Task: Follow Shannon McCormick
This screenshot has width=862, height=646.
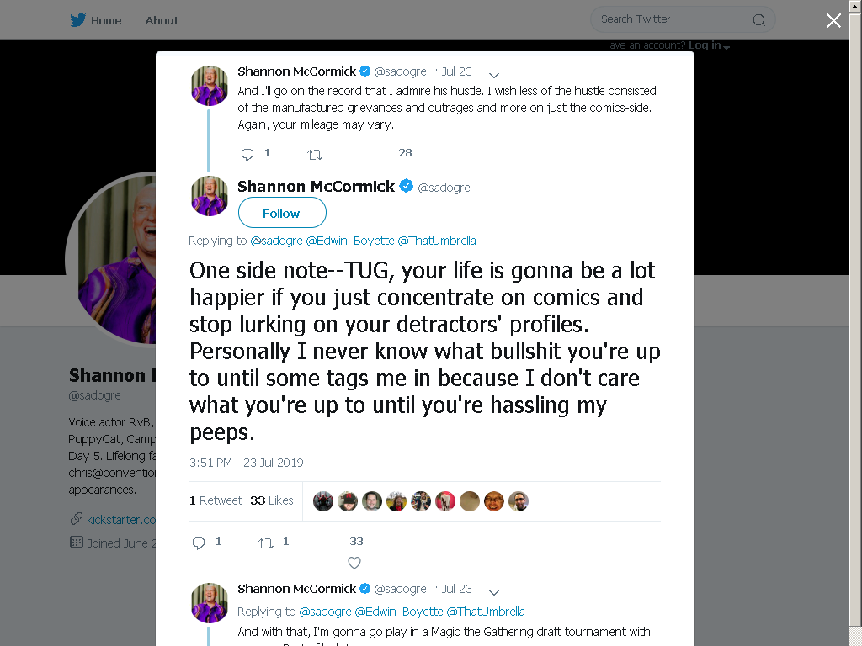Action: (x=282, y=213)
